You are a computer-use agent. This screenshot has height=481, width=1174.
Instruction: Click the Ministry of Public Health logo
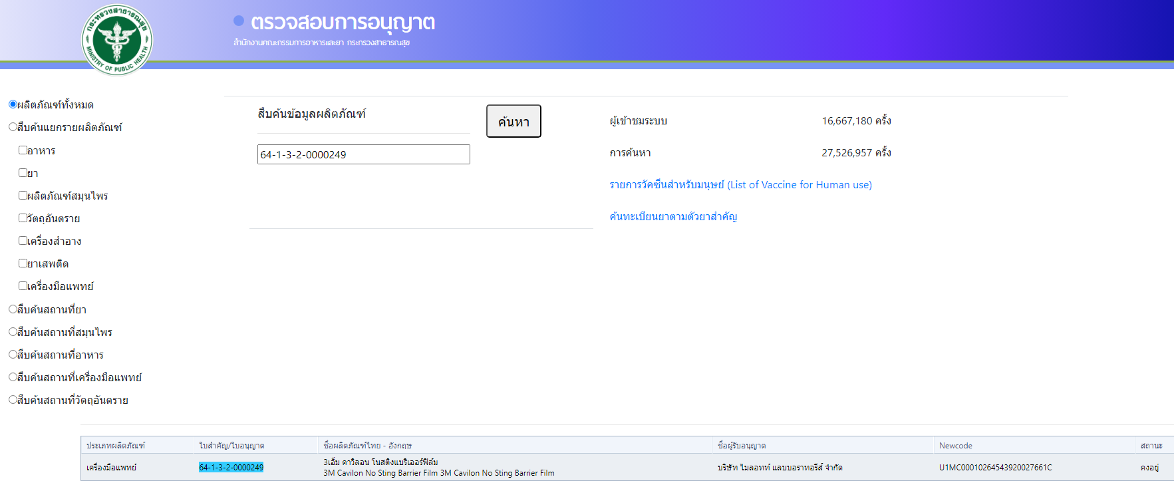(x=117, y=40)
